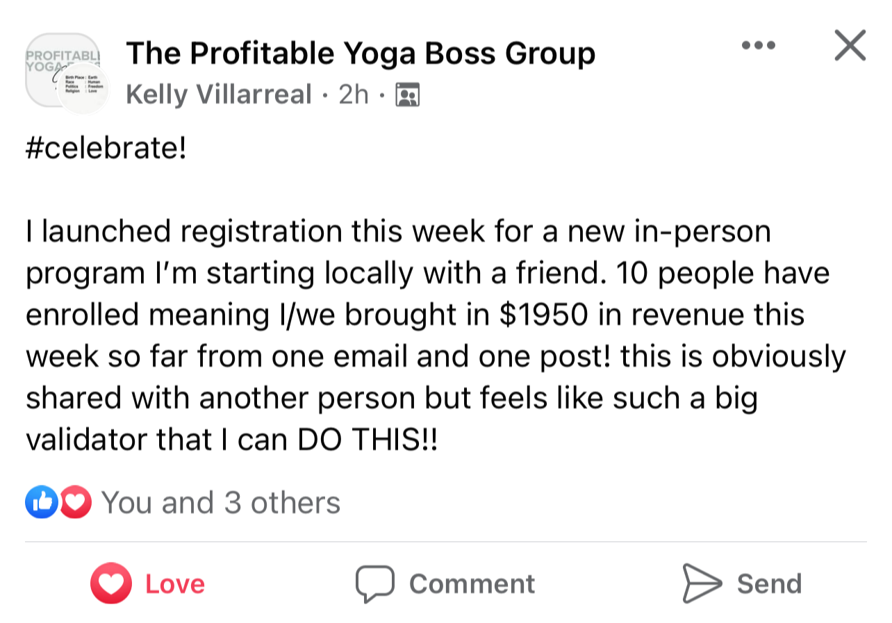Tap the speech bubble comment icon
The height and width of the screenshot is (623, 892).
click(375, 583)
